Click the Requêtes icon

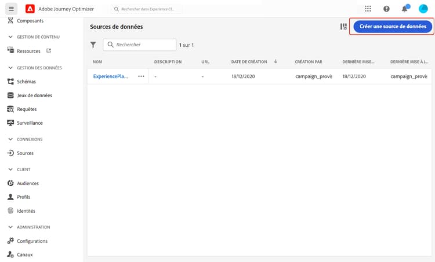click(10, 109)
